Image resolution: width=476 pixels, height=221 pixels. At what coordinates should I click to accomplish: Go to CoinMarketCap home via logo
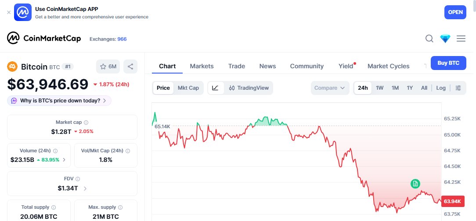coord(44,39)
